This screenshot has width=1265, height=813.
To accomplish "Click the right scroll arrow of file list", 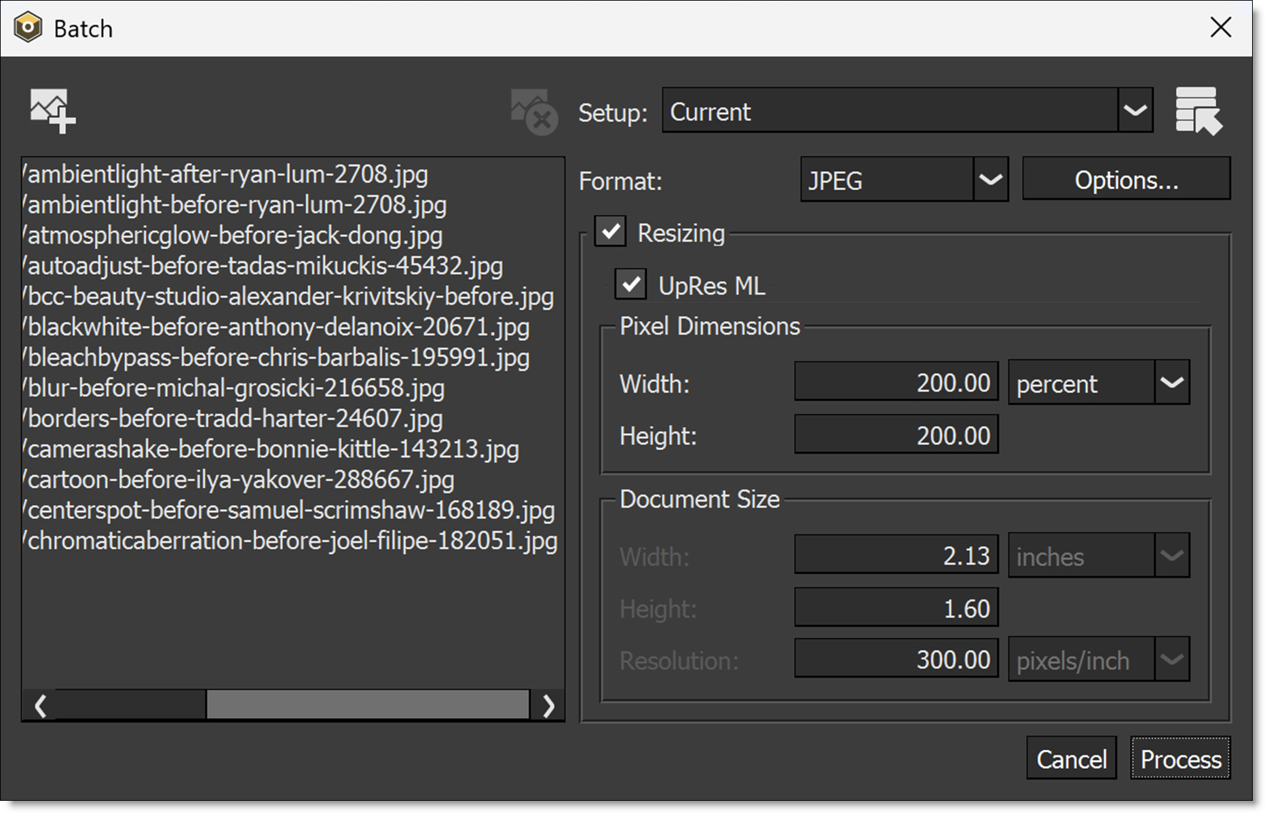I will coord(548,706).
